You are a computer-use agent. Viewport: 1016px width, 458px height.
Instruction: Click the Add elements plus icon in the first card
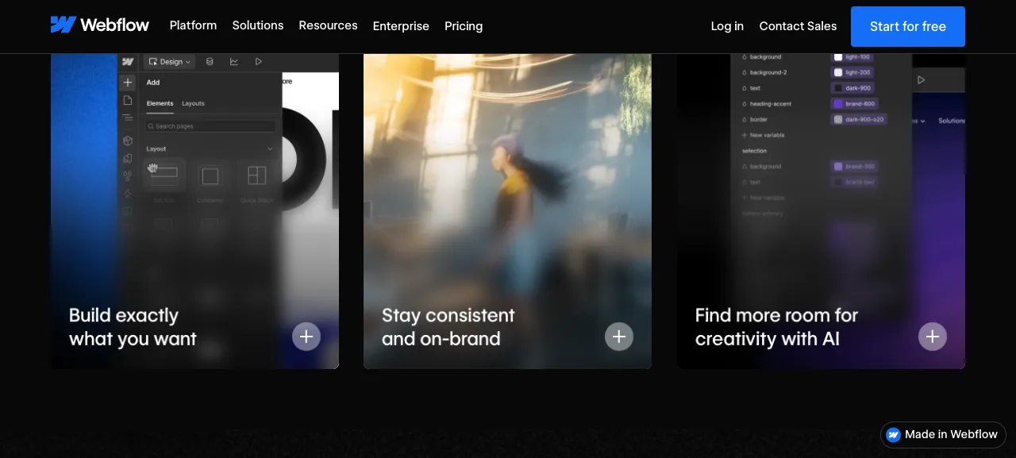[x=128, y=83]
